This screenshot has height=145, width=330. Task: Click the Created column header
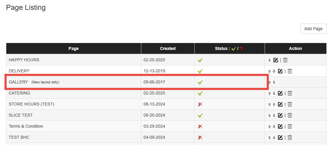tap(168, 48)
